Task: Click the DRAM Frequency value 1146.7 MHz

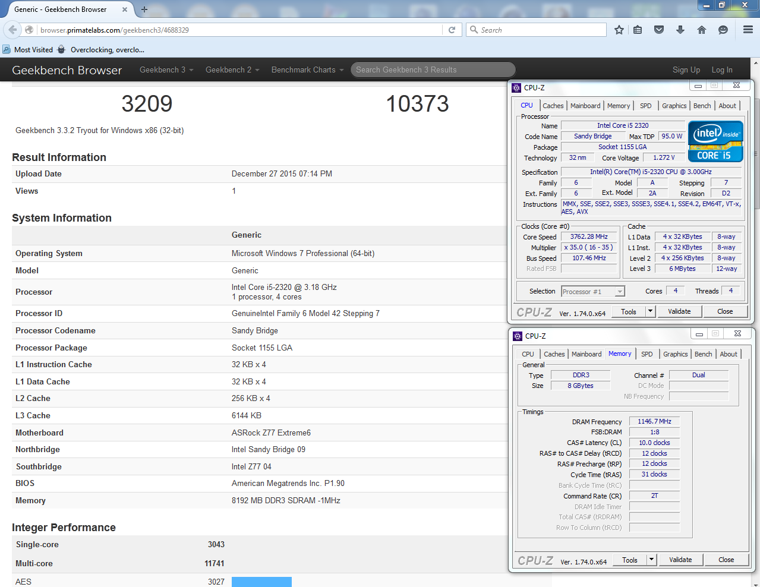Action: coord(654,421)
